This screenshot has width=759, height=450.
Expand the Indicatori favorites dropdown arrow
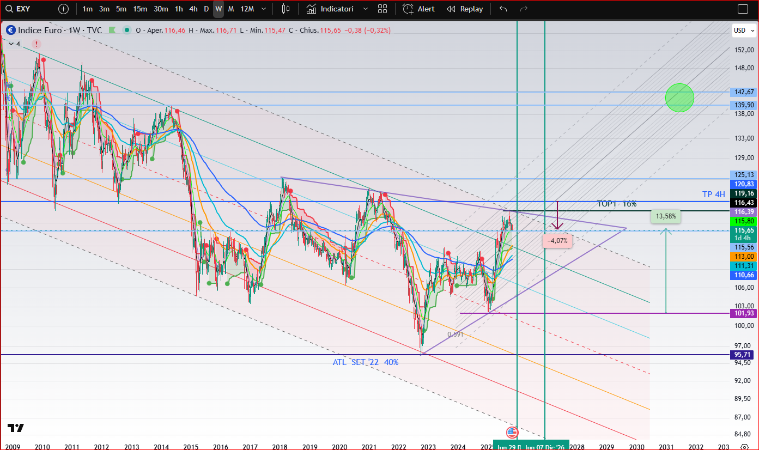pyautogui.click(x=365, y=9)
